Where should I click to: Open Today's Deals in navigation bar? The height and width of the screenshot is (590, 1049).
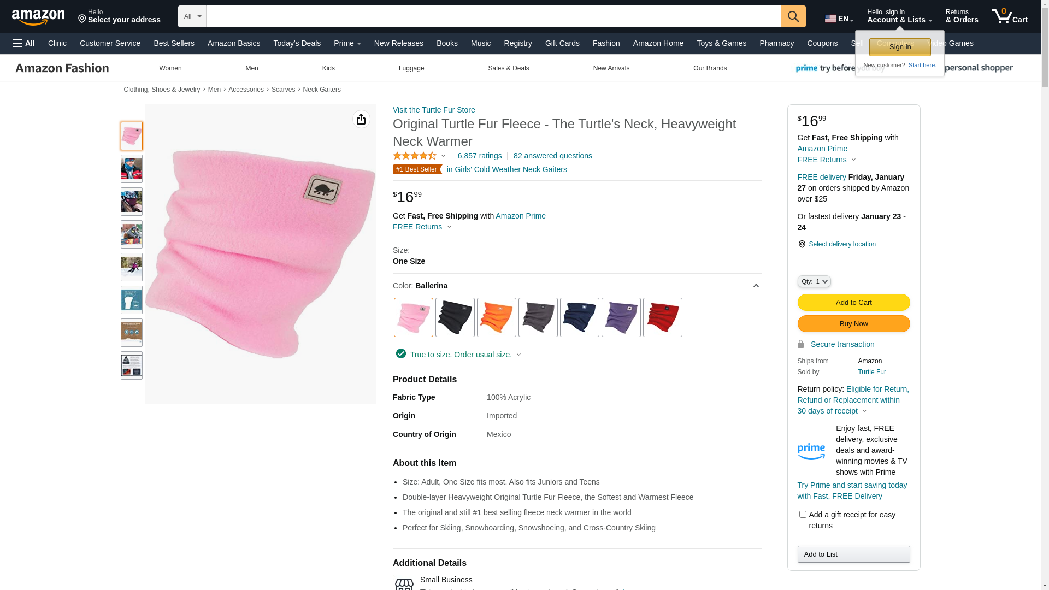pyautogui.click(x=297, y=43)
